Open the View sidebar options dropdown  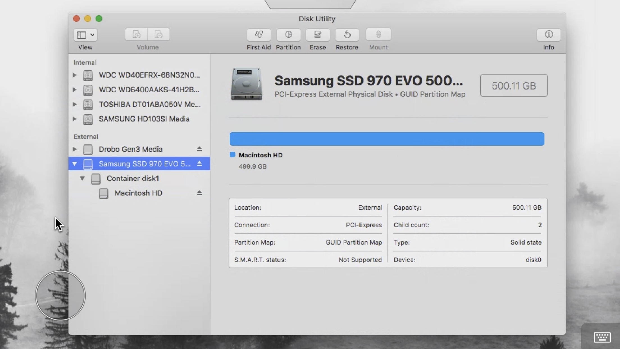click(85, 35)
